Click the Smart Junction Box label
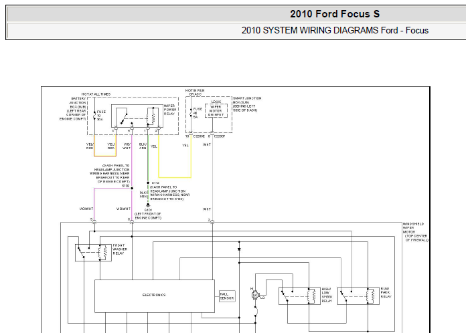Viewport: 466px width, 333px height. 247,104
